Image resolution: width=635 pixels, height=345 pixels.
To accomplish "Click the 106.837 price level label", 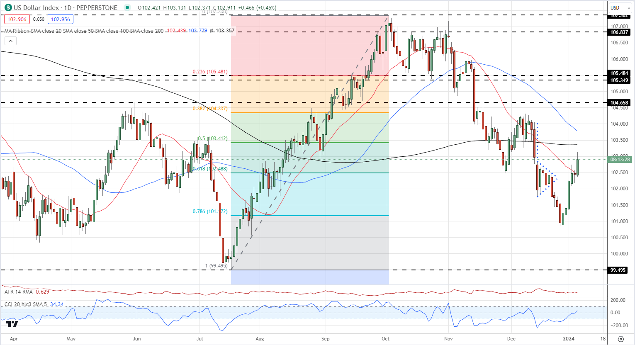I will [619, 32].
